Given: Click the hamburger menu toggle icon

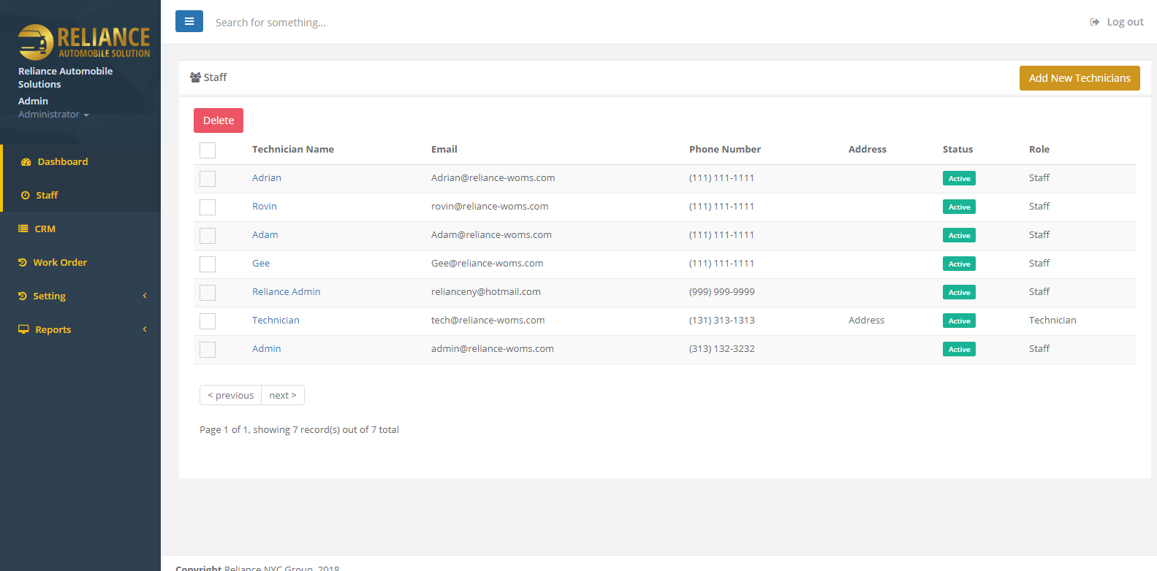Looking at the screenshot, I should 189,22.
